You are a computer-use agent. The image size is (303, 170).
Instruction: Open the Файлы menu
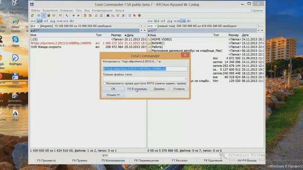click(x=36, y=10)
